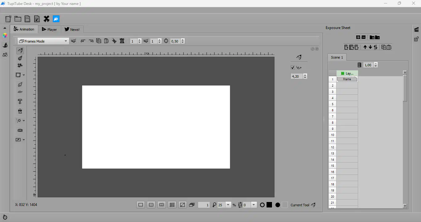Click the black fill color swatch

coord(270,205)
